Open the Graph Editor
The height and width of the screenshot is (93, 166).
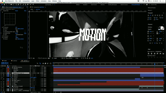pos(51,63)
